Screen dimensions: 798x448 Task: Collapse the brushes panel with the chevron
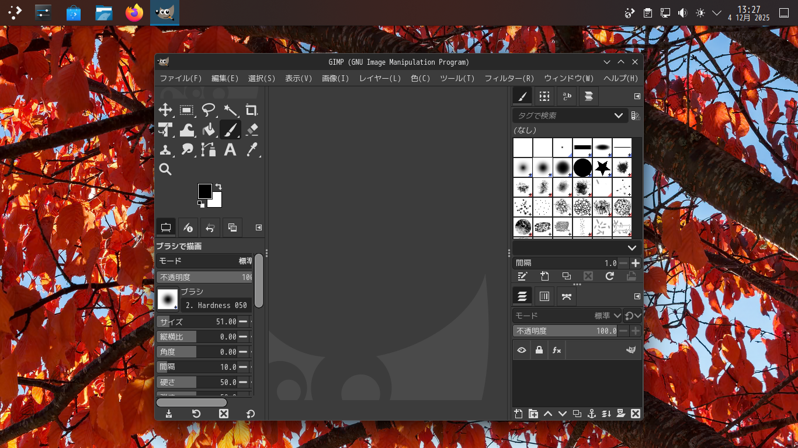[632, 247]
